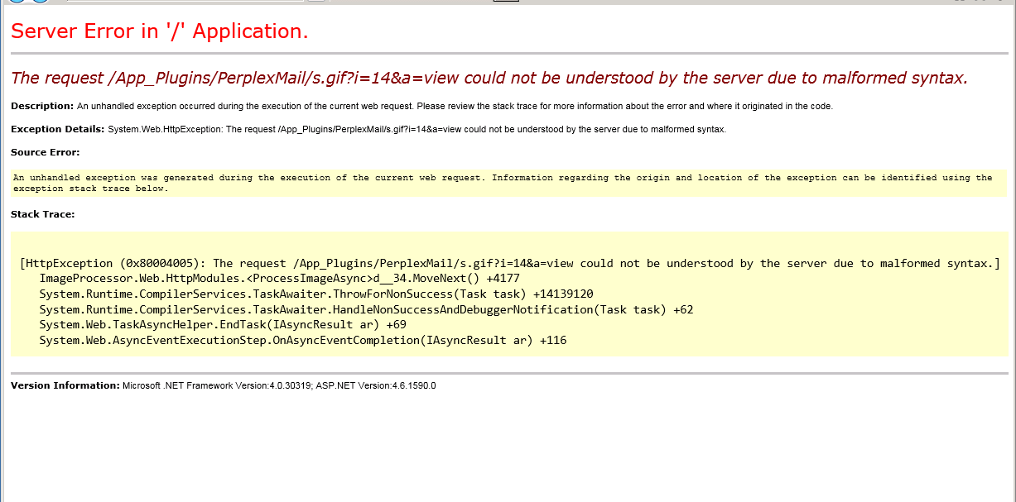Click the 'TaskAwaiter.ThrowForNonSuccess(Task task) +14139120' line
Viewport: 1016px width, 502px height.
(x=316, y=294)
